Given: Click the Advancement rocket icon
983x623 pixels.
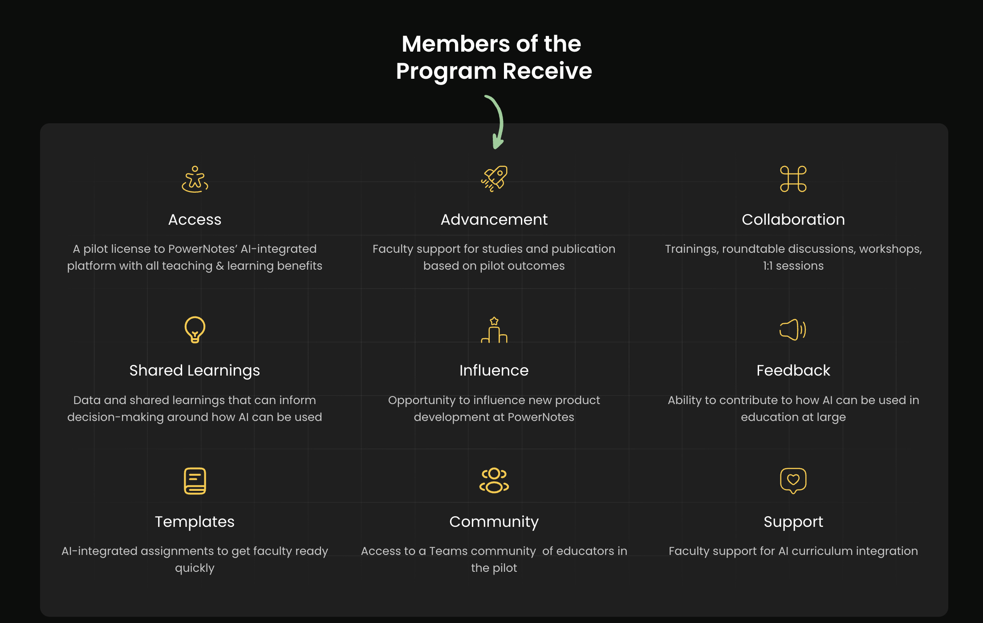Looking at the screenshot, I should coord(494,179).
